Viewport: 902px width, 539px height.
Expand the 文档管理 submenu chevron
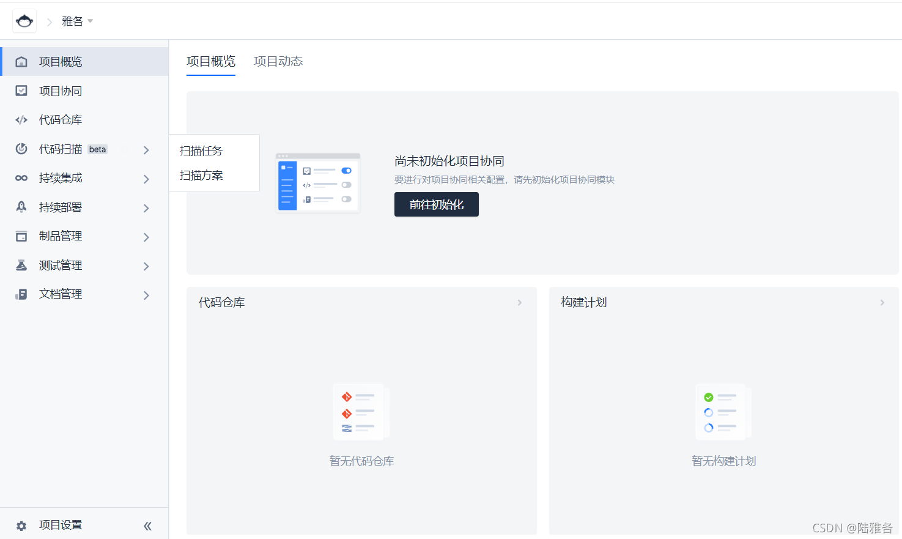point(146,296)
